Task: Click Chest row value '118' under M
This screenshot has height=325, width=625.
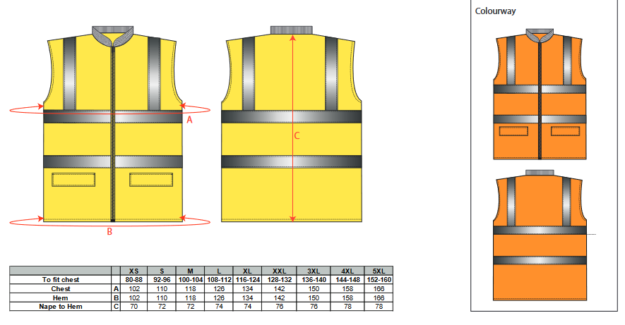Action: (190, 289)
